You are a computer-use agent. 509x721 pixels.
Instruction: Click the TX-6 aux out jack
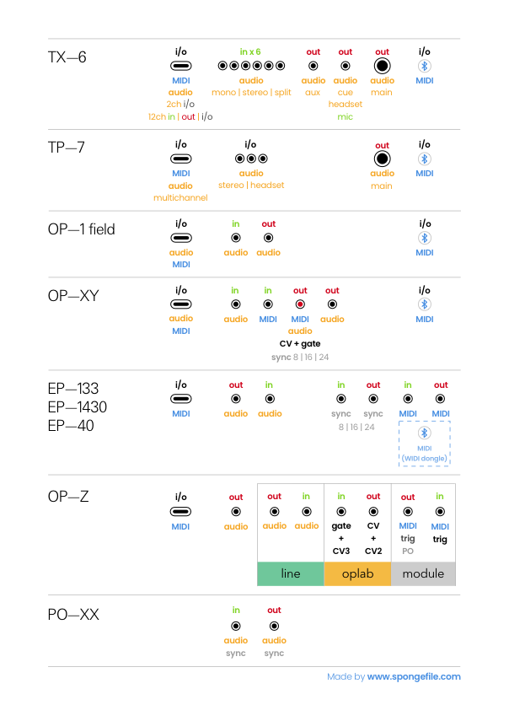click(313, 66)
